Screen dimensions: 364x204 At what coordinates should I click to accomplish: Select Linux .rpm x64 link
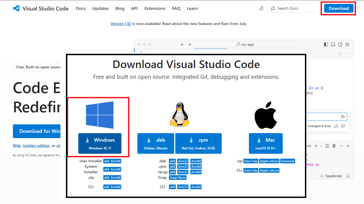(172, 167)
